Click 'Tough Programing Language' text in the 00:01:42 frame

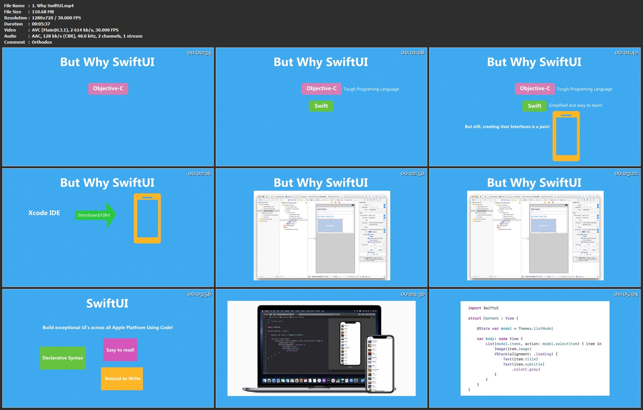click(585, 89)
